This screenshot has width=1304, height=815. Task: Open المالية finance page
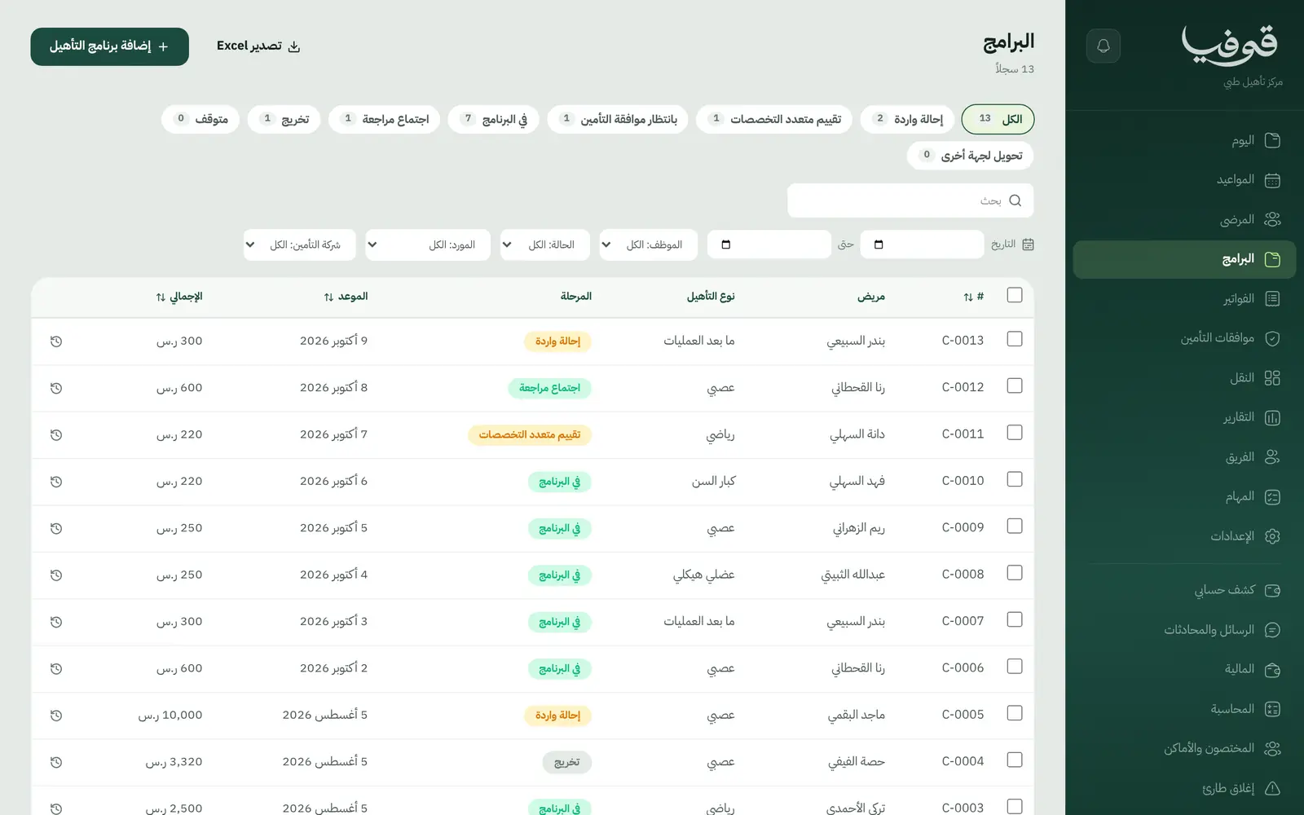[1184, 669]
